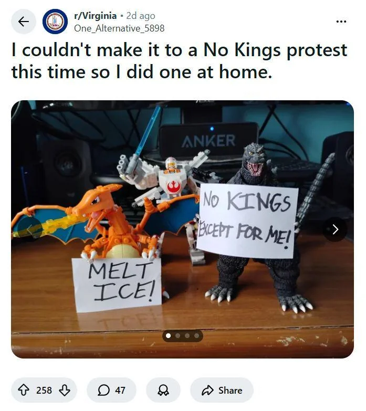Open user One_Alternative_5898's profile

[119, 28]
